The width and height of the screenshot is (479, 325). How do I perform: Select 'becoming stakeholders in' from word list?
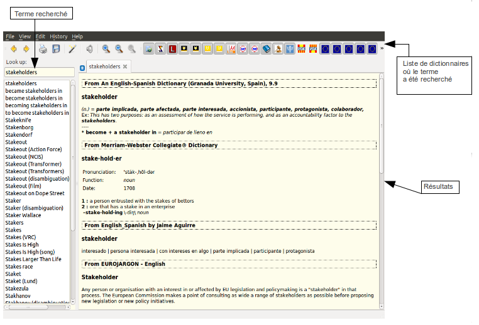coord(36,105)
